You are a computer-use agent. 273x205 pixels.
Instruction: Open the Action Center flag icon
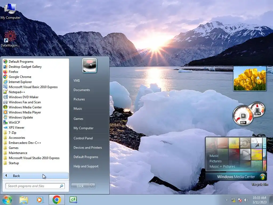coord(240,200)
